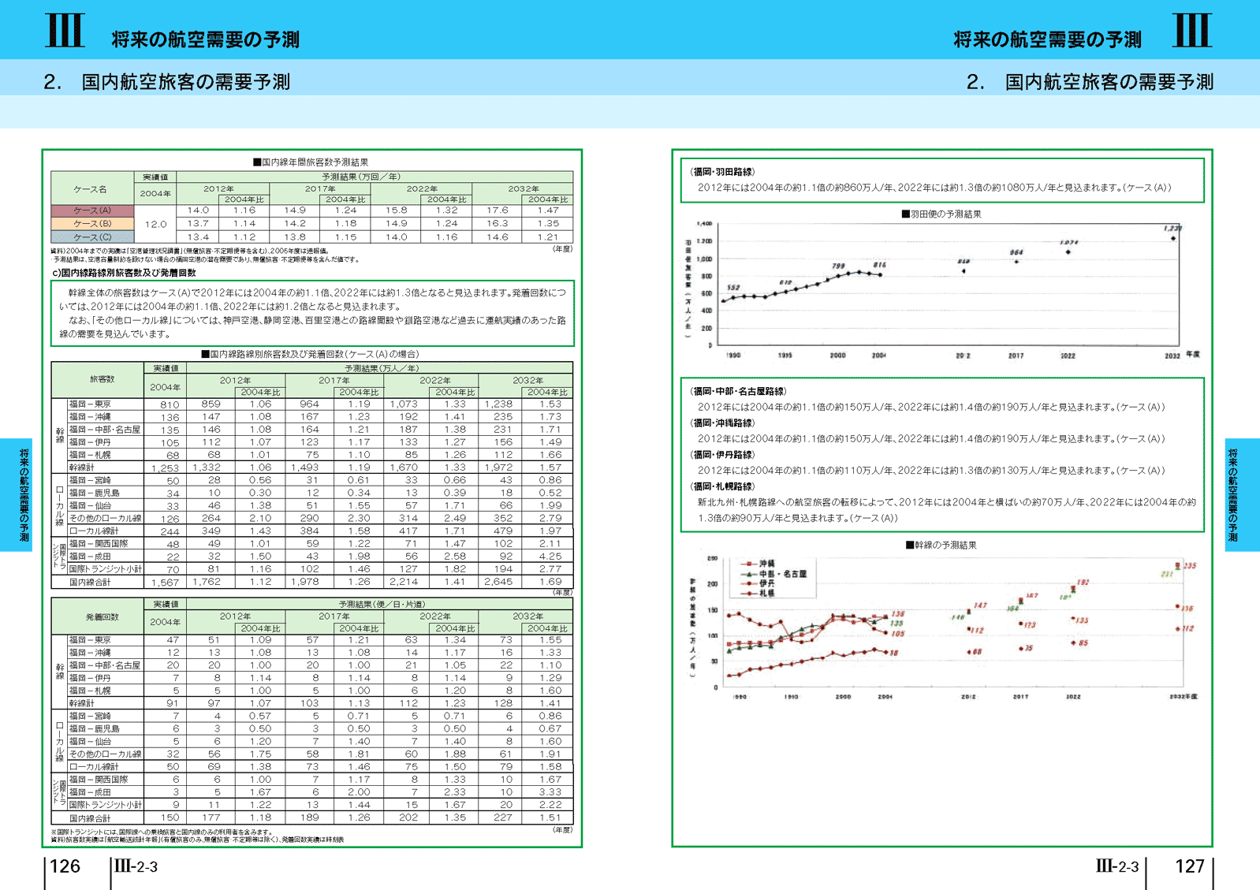Screen dimensions: 1260x890
Task: Click the 235 data label in the 幹線 chart
Action: pyautogui.click(x=1190, y=566)
